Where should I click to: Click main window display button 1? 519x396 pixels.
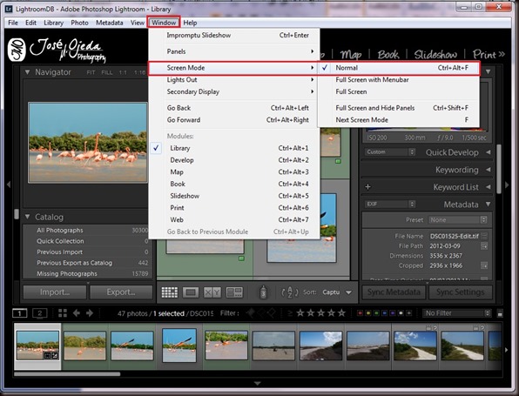pyautogui.click(x=19, y=313)
